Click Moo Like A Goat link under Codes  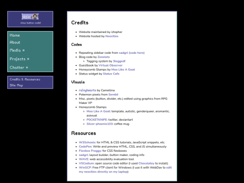[x=123, y=70]
